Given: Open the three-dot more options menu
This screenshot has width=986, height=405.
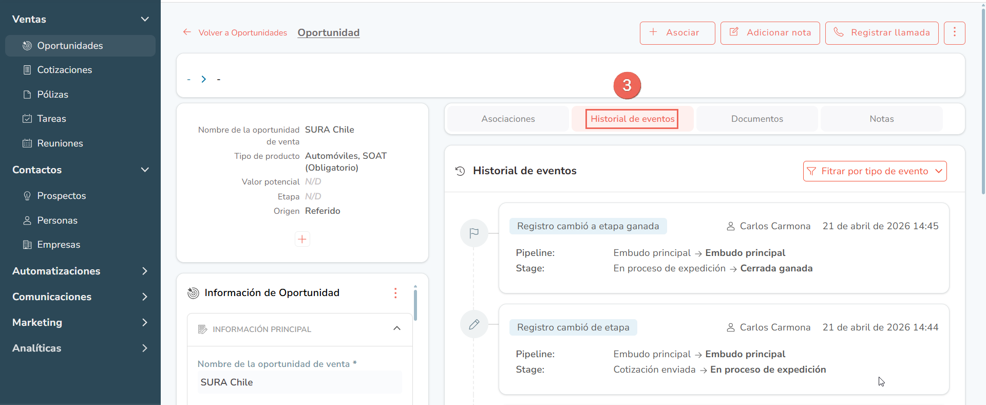Looking at the screenshot, I should [x=954, y=33].
